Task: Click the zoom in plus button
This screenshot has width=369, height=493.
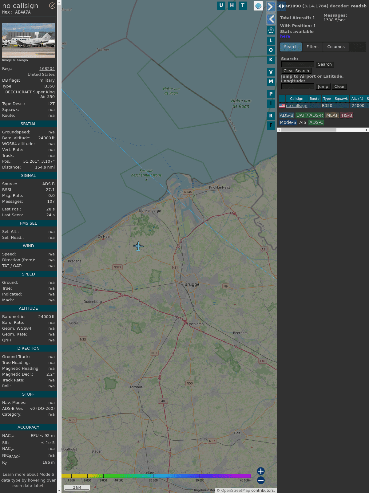Action: (261, 471)
